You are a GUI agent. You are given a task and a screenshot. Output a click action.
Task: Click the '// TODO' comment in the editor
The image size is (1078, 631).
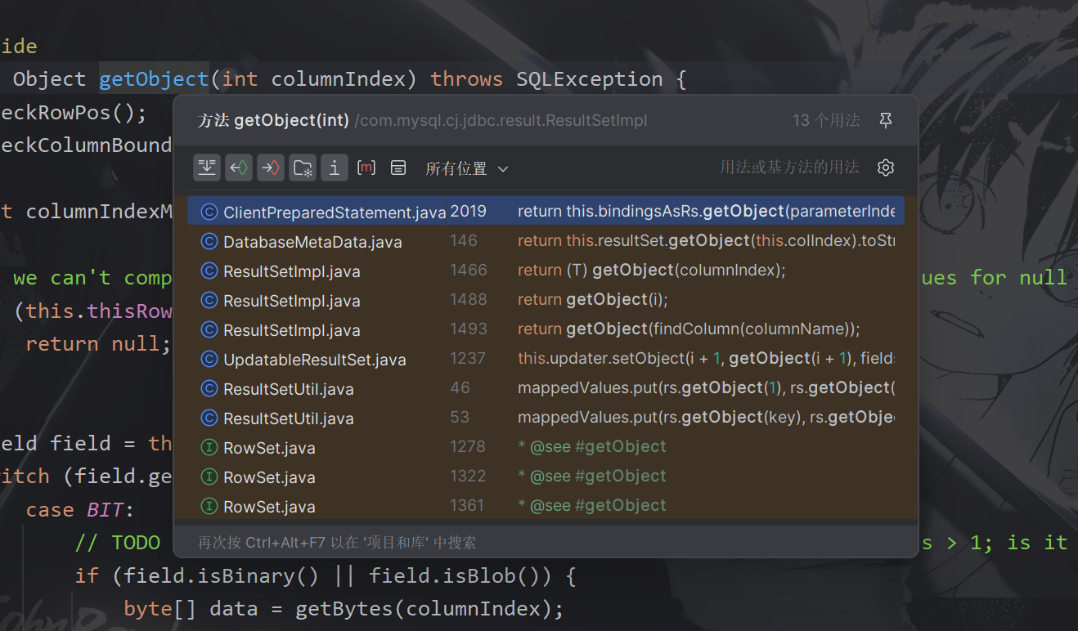point(117,543)
